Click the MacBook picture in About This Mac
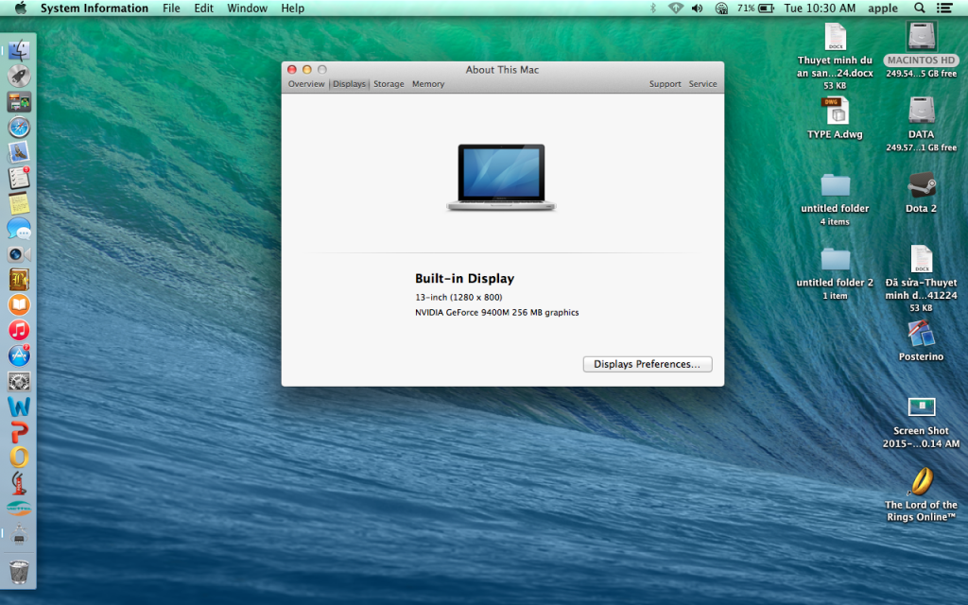 pos(501,177)
